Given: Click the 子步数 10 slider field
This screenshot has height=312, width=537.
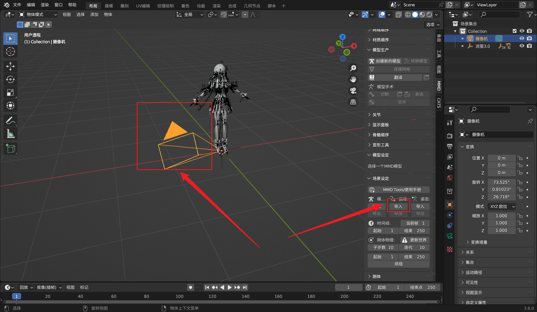Looking at the screenshot, I should (x=383, y=248).
